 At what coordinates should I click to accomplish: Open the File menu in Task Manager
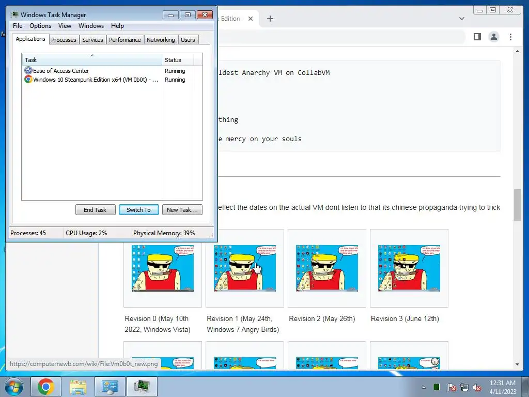[18, 26]
